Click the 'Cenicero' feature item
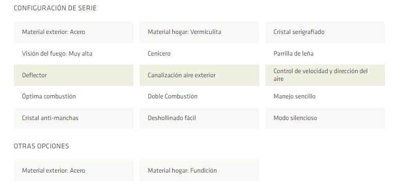The width and height of the screenshot is (415, 186). pos(159,54)
